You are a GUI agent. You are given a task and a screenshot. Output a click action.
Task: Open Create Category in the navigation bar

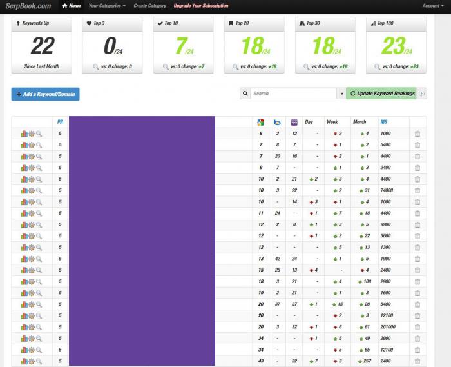point(150,6)
